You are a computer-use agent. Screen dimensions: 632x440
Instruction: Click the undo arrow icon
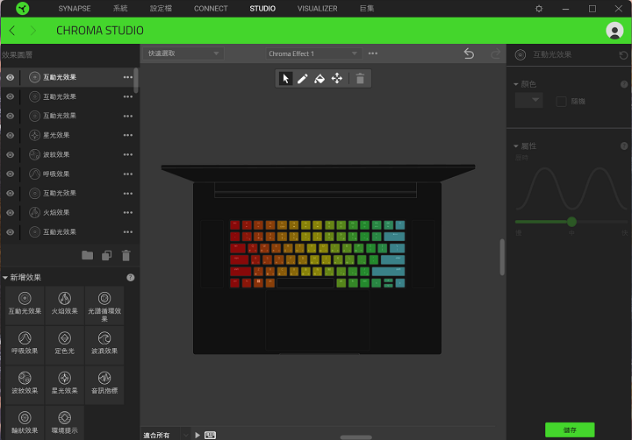click(469, 53)
